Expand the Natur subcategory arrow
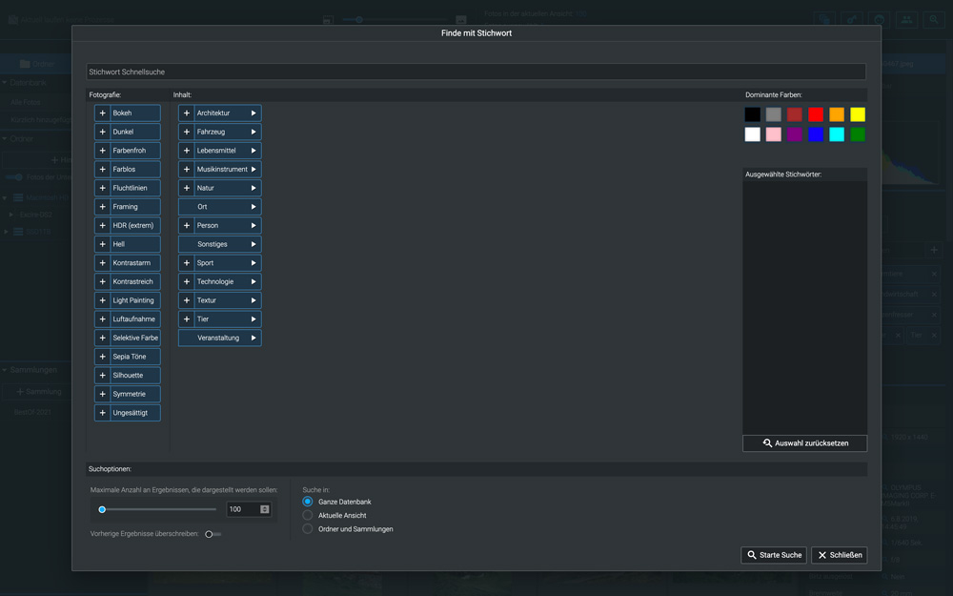The image size is (953, 596). [x=253, y=188]
